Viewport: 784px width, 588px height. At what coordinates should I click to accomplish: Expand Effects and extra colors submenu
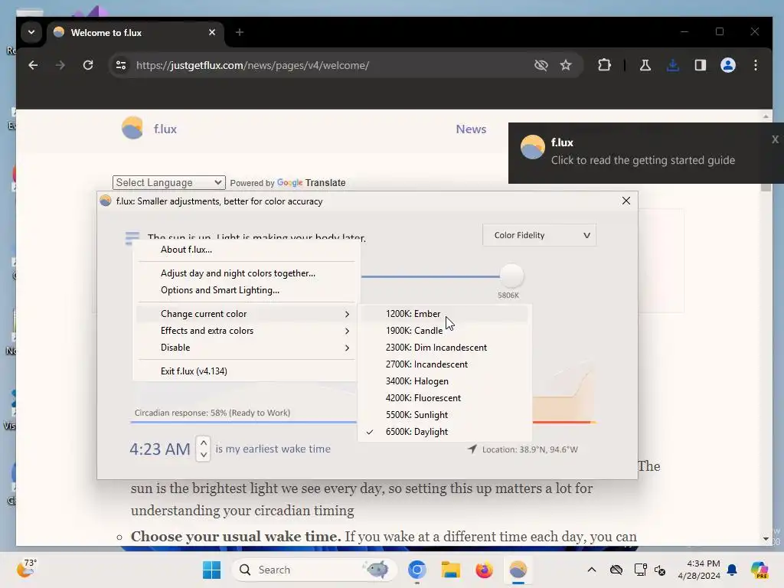click(246, 331)
